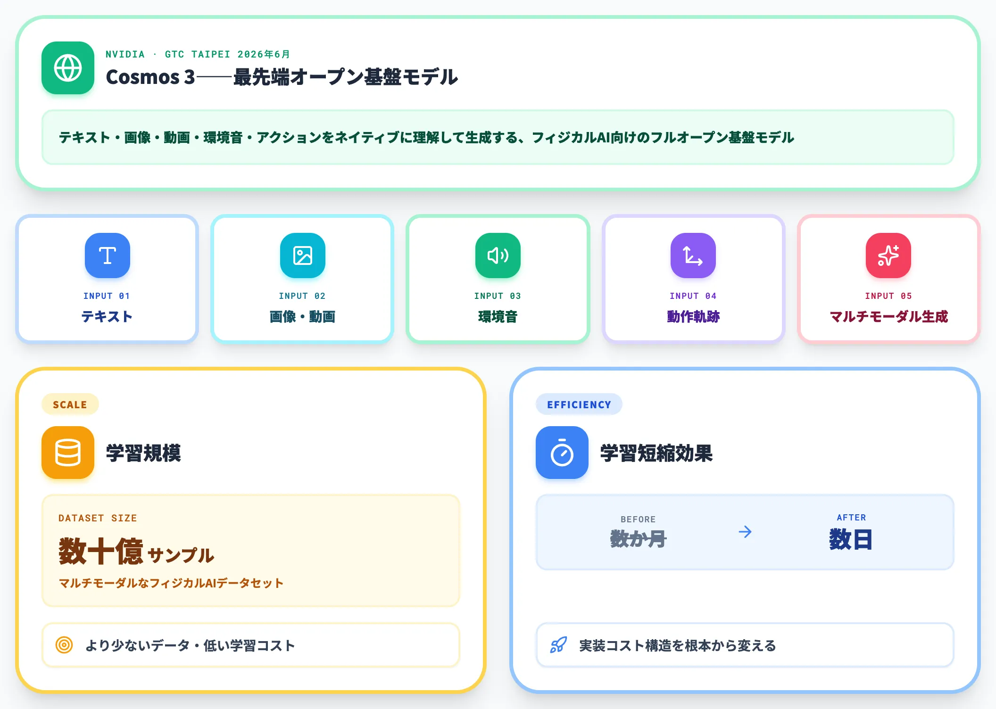Click the マルチモーダル生成 card title
The width and height of the screenshot is (996, 709).
888,316
